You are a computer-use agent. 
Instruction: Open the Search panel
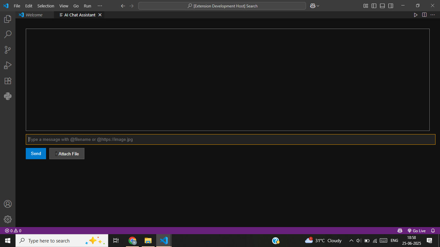click(8, 34)
